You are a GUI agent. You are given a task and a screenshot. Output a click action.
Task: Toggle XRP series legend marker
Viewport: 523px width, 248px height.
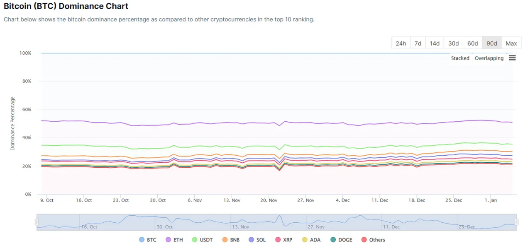(x=278, y=240)
